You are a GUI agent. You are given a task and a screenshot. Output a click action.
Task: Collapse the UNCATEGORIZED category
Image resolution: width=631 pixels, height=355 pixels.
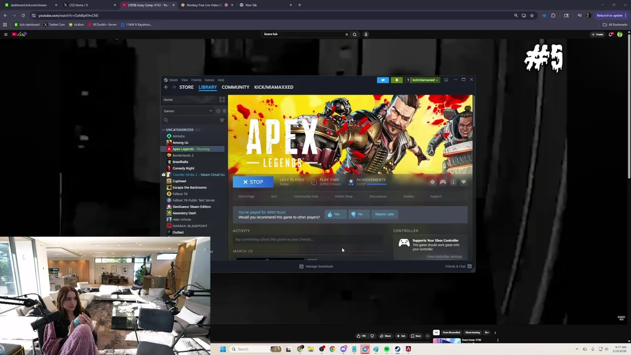(179, 130)
